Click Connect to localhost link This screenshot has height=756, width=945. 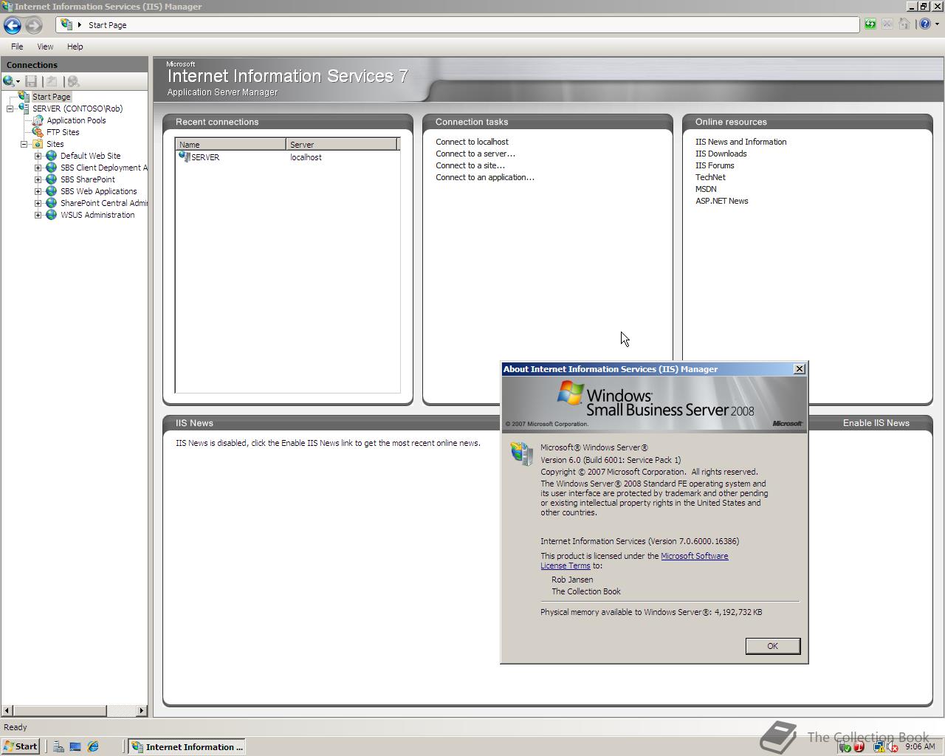click(x=472, y=142)
